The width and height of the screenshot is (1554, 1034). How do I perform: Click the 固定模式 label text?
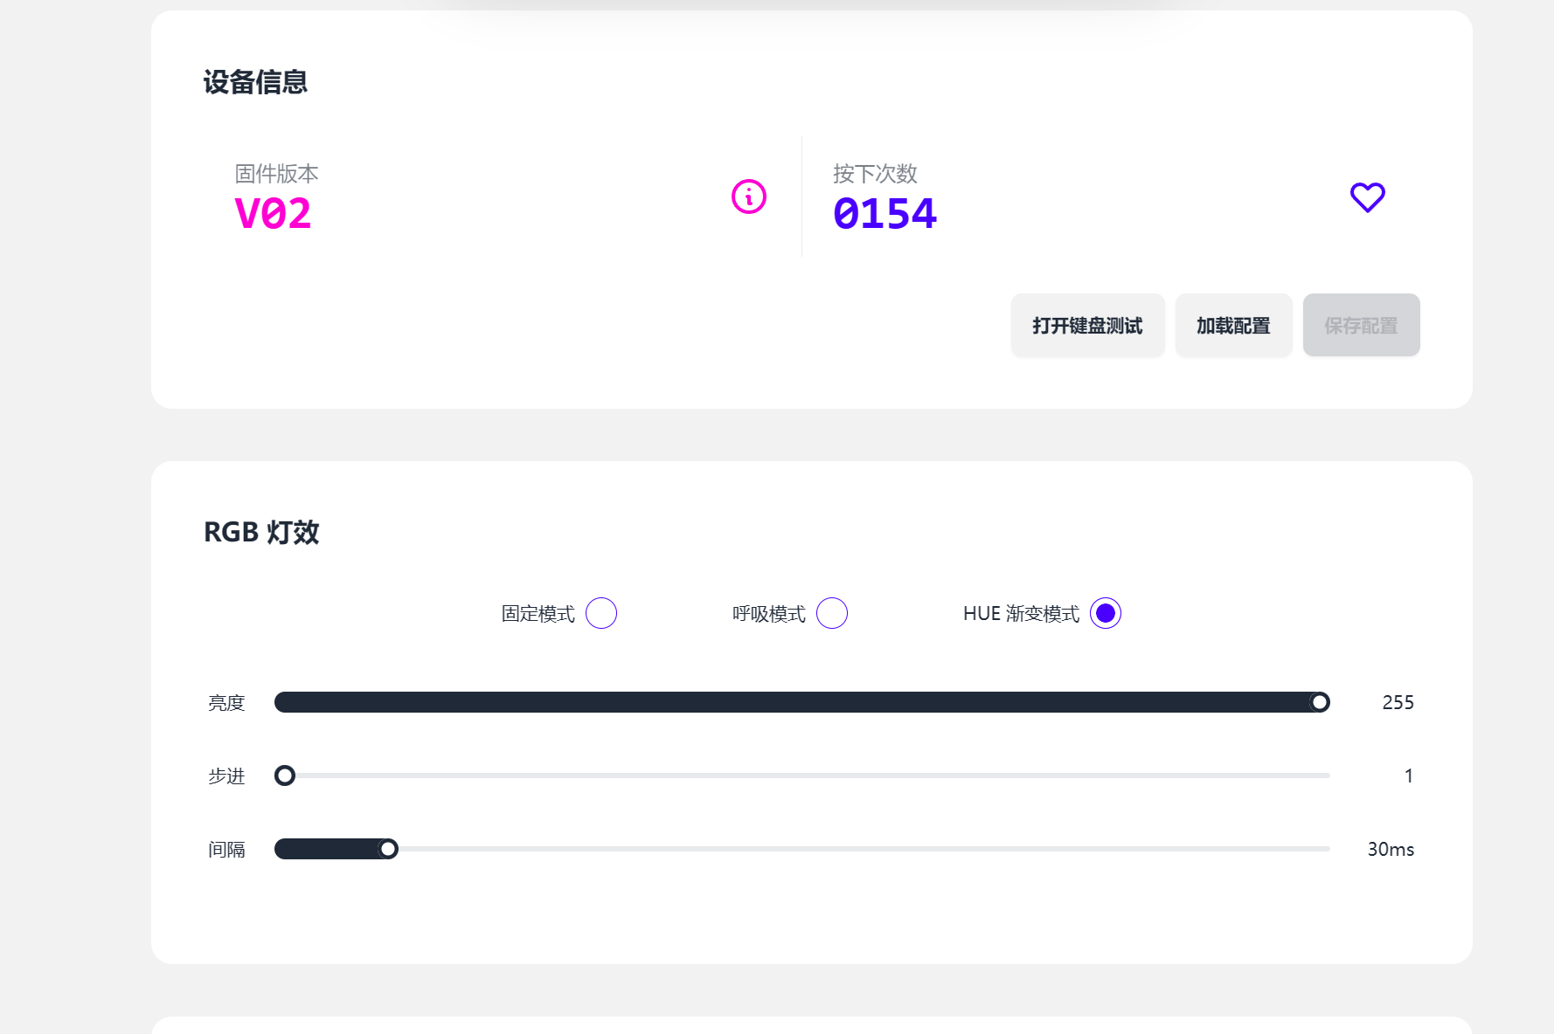tap(538, 614)
